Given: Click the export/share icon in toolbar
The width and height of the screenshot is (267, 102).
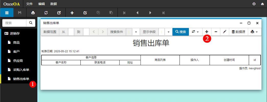Looking at the screenshot, I should click(59, 13).
